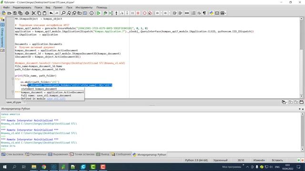This screenshot has height=171, width=305.
Task: Open the Редактировать menu
Action: 22,8
